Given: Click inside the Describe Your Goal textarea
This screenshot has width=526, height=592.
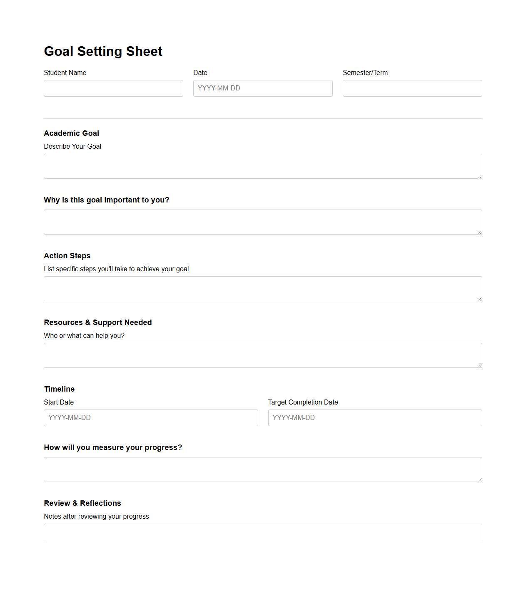Looking at the screenshot, I should pyautogui.click(x=263, y=166).
